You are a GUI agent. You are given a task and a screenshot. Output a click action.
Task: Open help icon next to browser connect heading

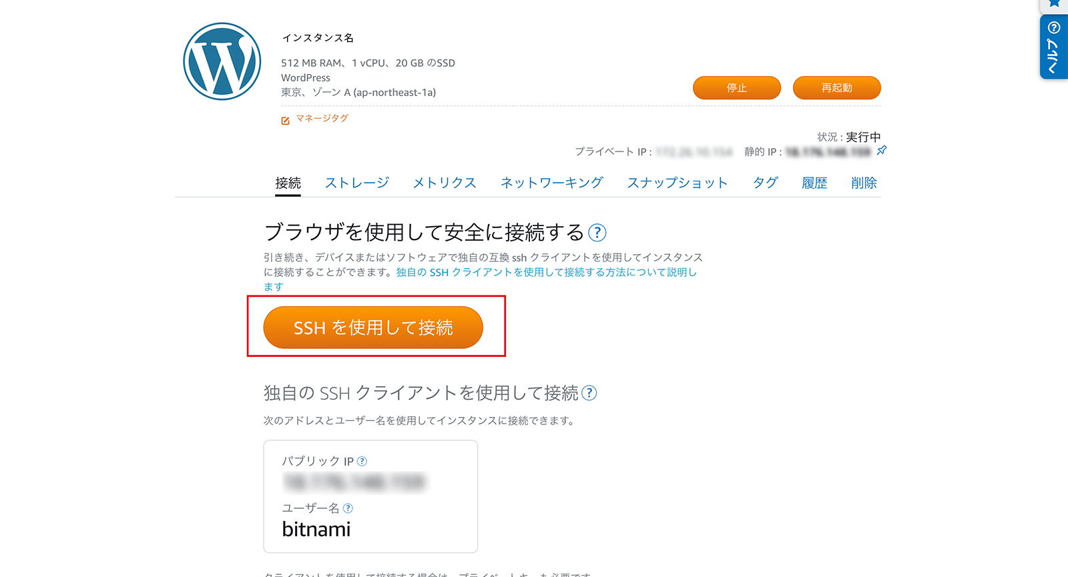pos(597,233)
